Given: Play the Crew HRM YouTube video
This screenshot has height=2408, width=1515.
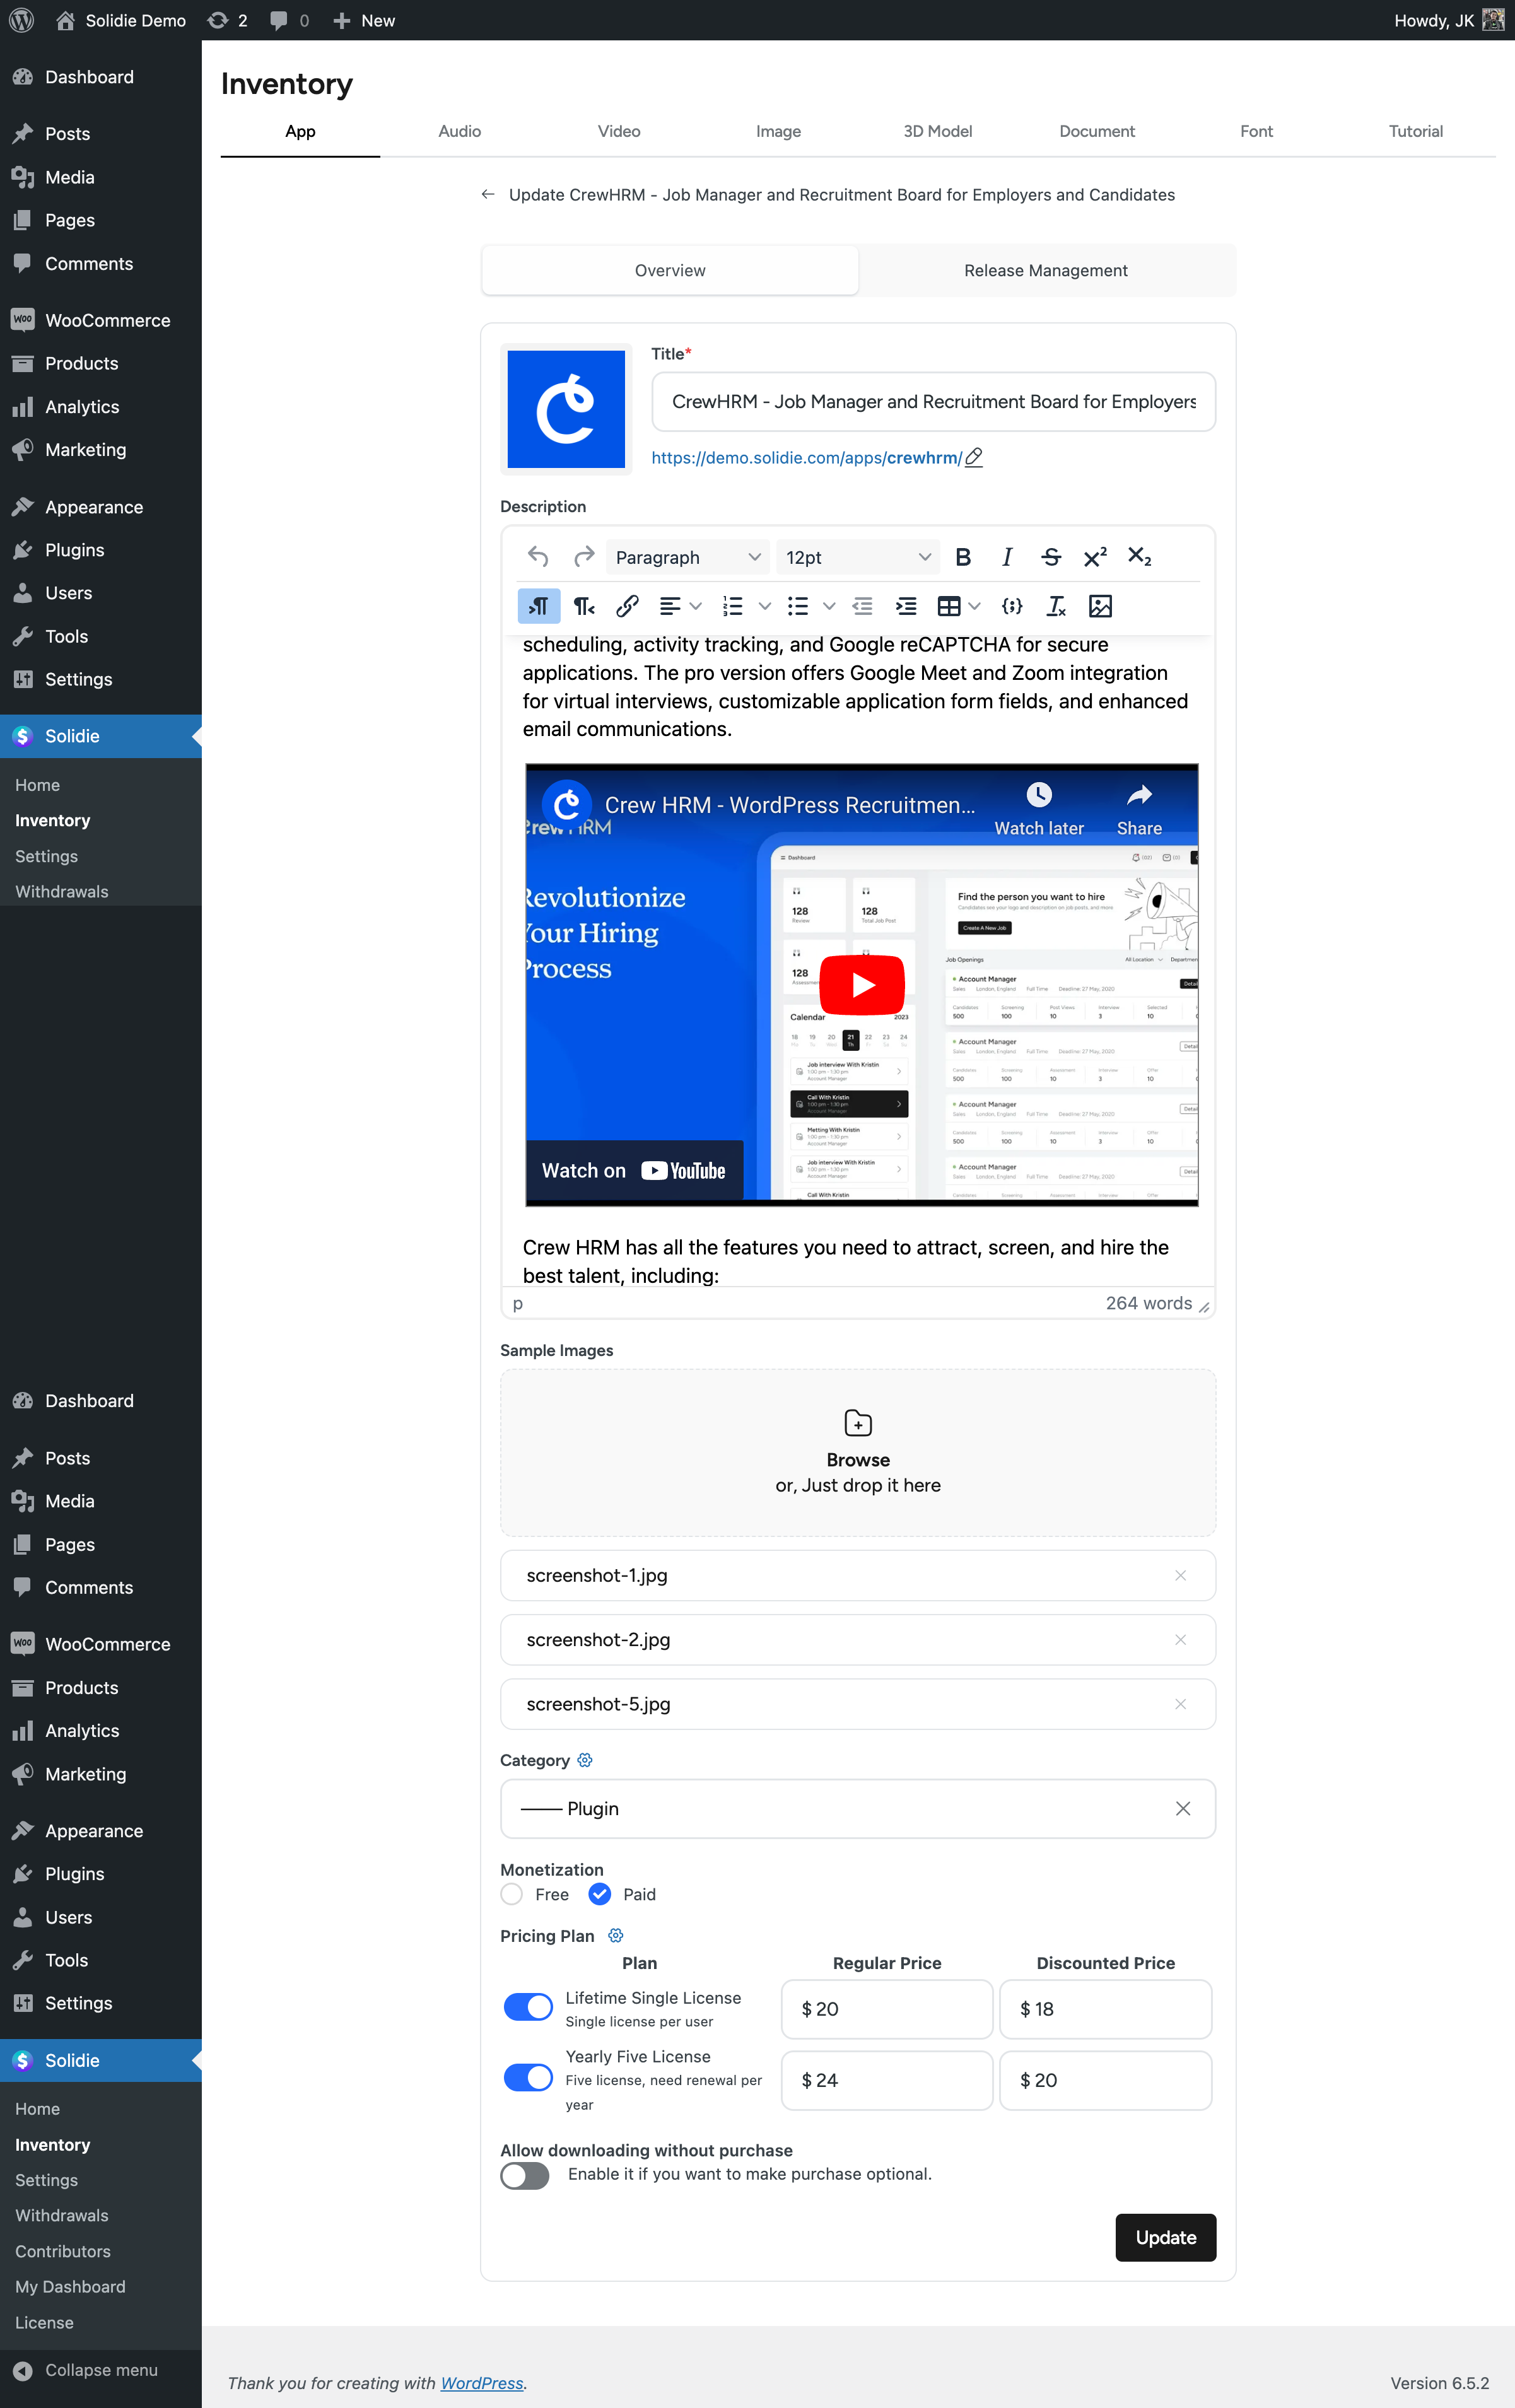Looking at the screenshot, I should point(862,985).
